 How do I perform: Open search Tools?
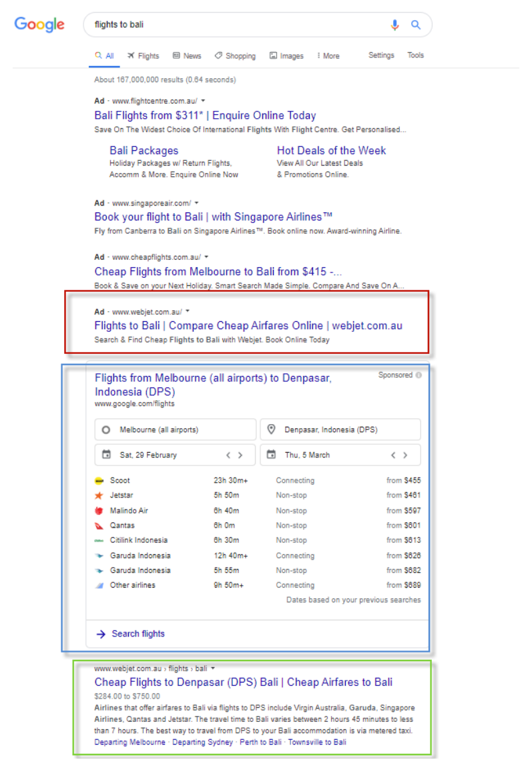(x=416, y=55)
